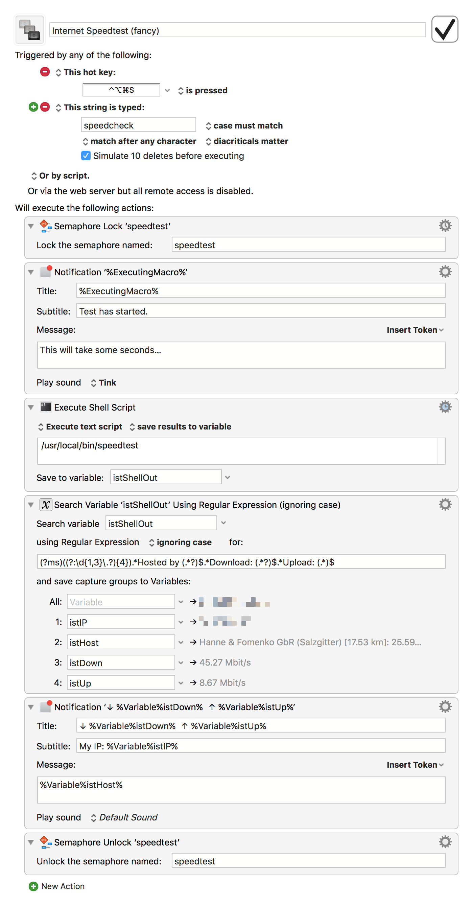Edit the typed string 'speedcheck' field
The image size is (472, 905).
tap(138, 125)
